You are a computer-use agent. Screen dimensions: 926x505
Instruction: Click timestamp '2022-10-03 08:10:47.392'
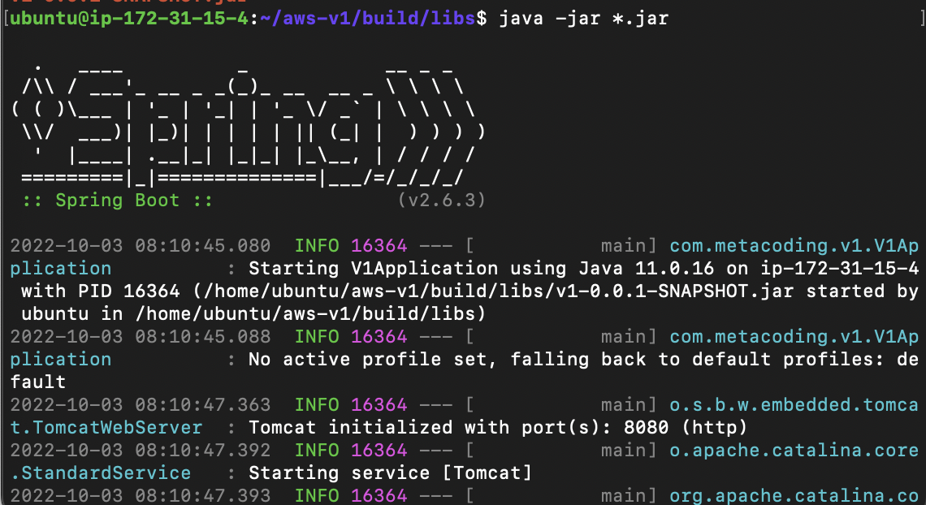click(x=141, y=450)
